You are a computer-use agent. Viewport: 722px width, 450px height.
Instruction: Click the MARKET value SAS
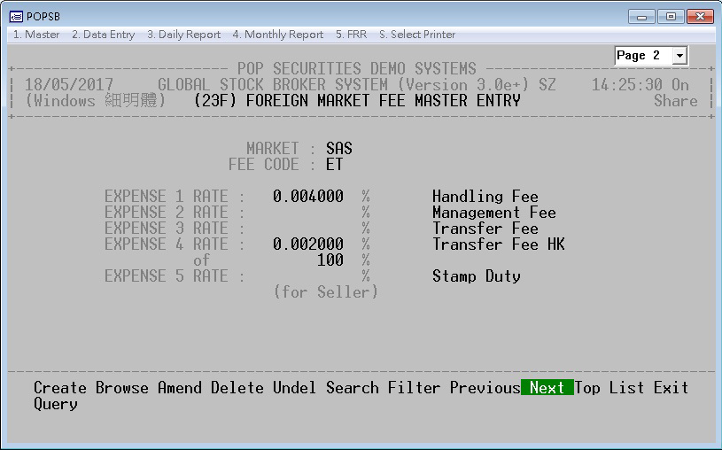[339, 148]
